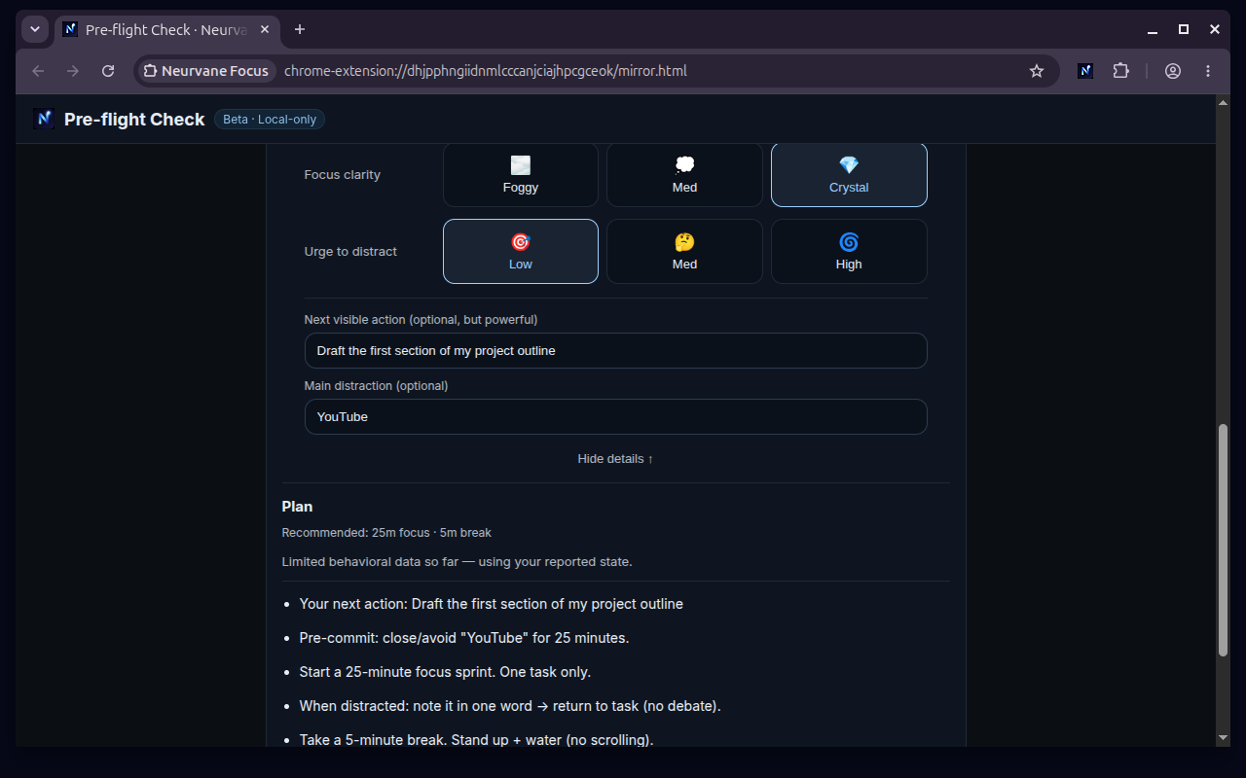
Task: Switch to the Pre-flight Check browser tab
Action: pyautogui.click(x=165, y=29)
